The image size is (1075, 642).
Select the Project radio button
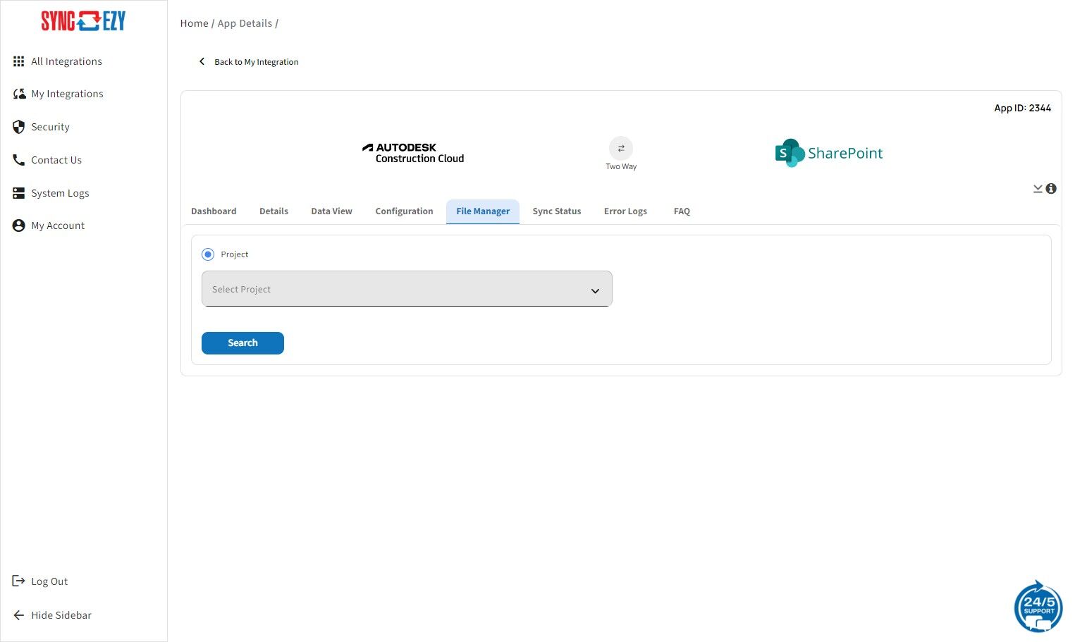pyautogui.click(x=208, y=254)
